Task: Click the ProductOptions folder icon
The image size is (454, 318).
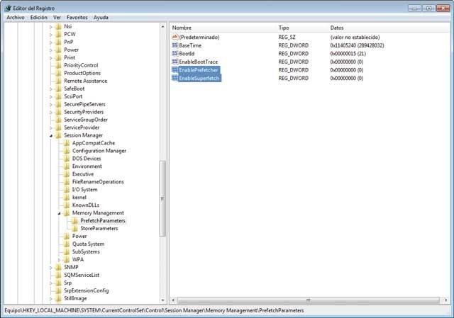Action: coord(58,74)
